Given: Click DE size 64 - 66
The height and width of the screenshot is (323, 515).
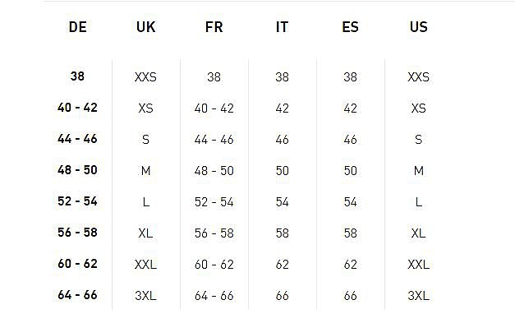Looking at the screenshot, I should [77, 295].
